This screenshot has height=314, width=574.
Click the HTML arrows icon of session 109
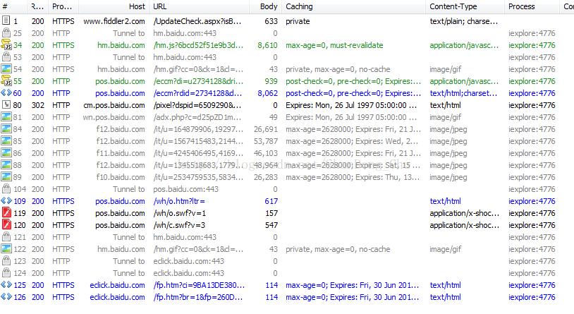coord(6,201)
